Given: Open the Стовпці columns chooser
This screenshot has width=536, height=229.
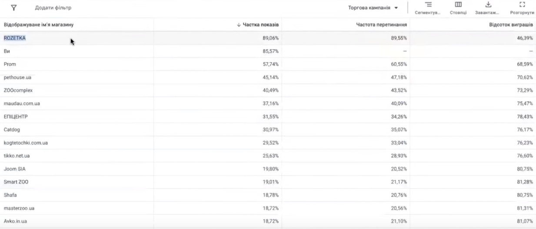Looking at the screenshot, I should point(458,7).
